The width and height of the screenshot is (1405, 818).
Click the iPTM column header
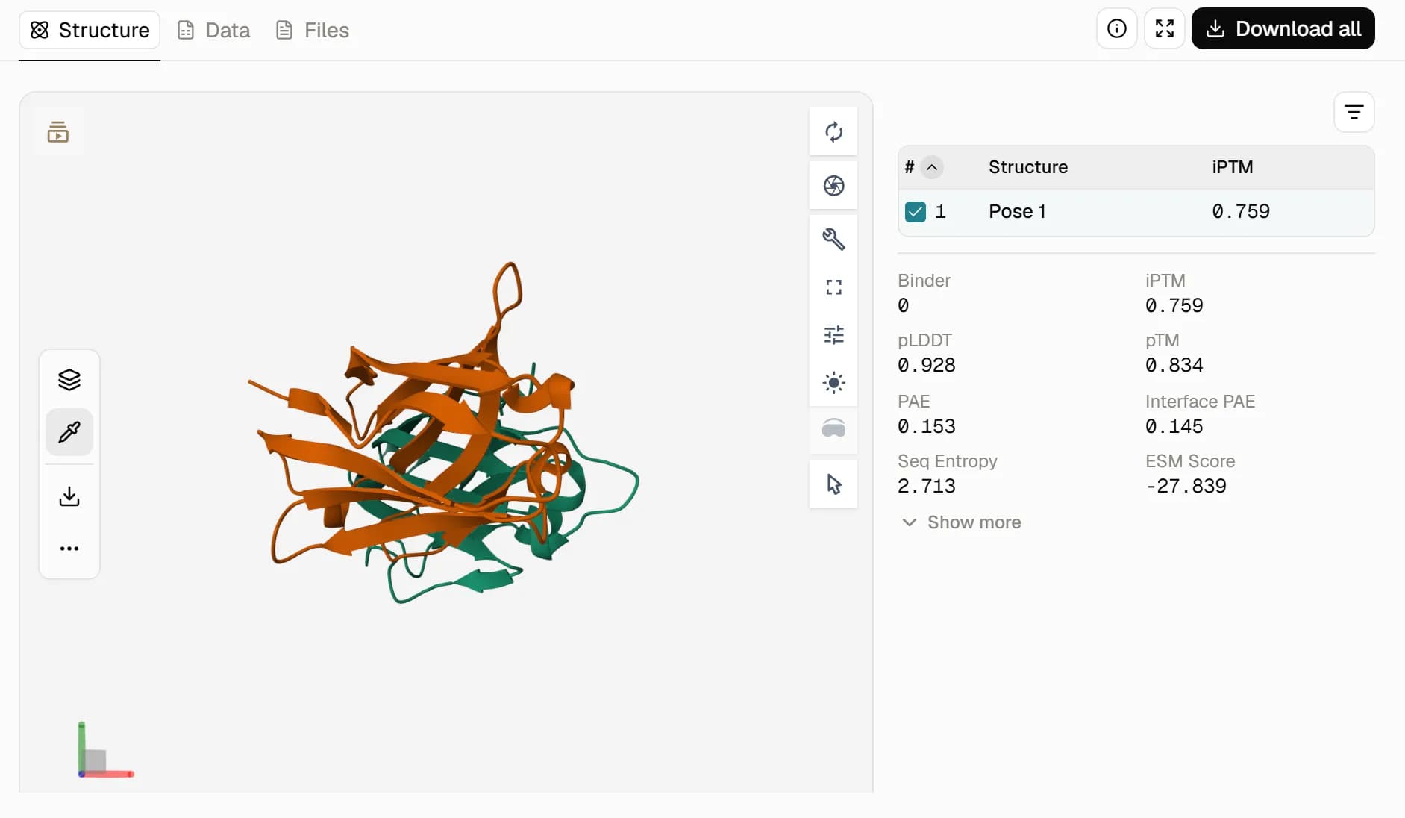tap(1232, 167)
